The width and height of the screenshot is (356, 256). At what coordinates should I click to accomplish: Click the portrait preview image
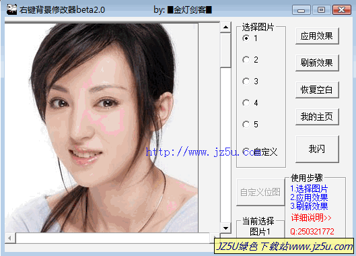(101, 128)
